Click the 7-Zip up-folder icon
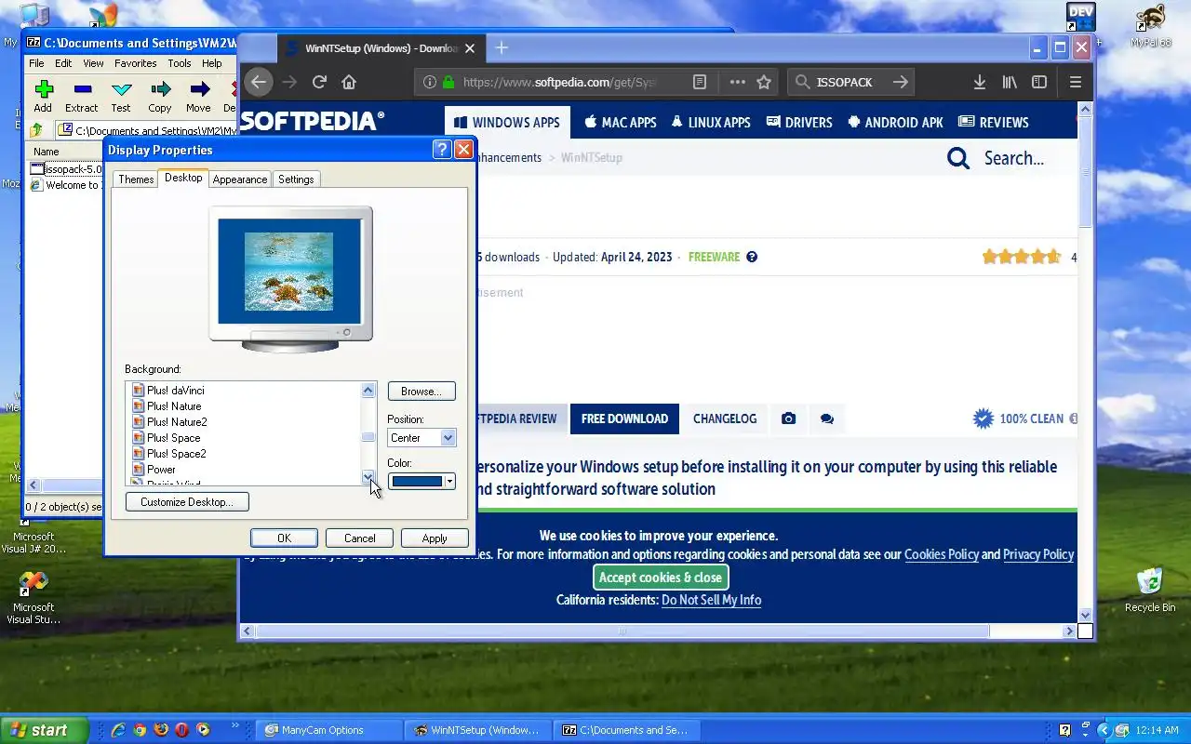1191x744 pixels. coord(36,130)
